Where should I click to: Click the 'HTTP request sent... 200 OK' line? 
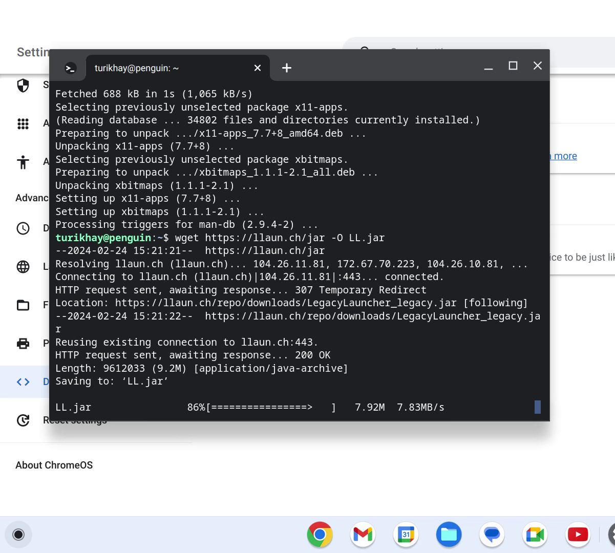[x=193, y=355]
